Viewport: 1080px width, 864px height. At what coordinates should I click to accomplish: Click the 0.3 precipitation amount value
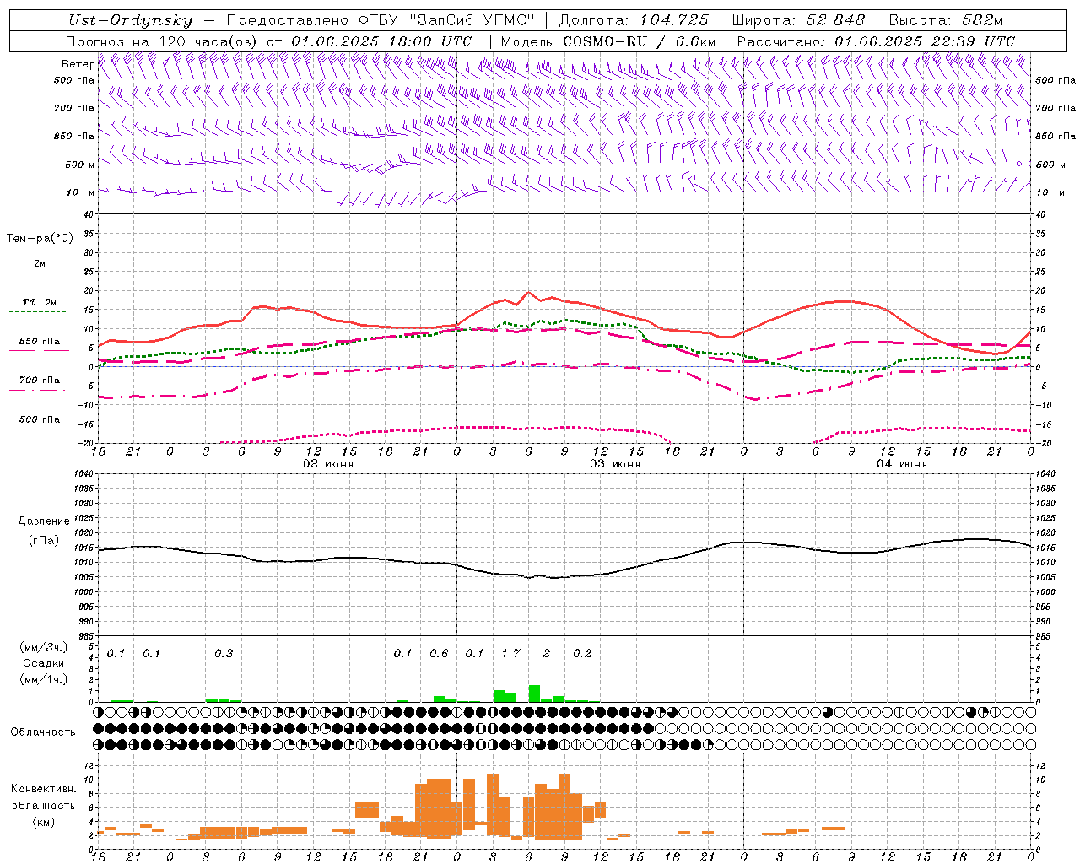point(224,654)
